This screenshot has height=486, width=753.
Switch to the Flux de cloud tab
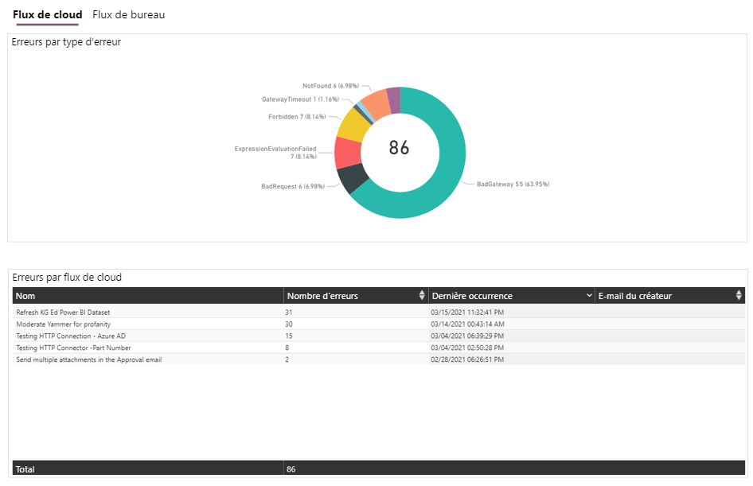47,15
